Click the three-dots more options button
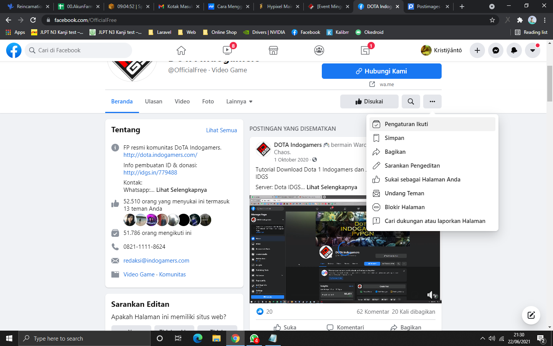 coord(432,101)
